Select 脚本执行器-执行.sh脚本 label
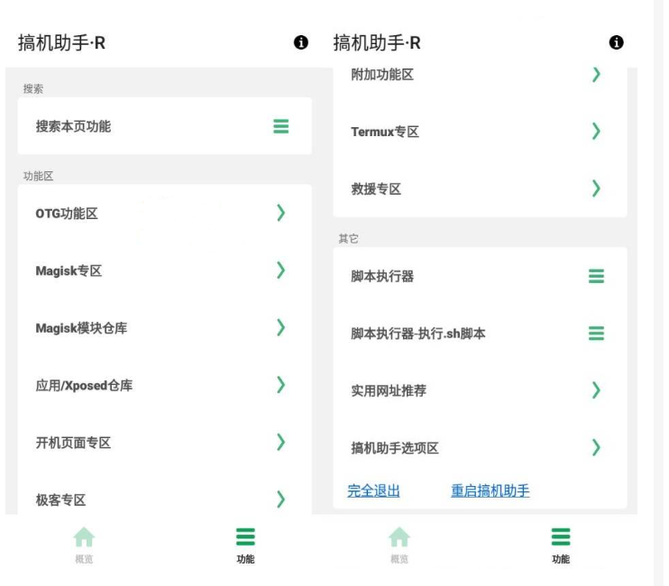This screenshot has height=586, width=669. coord(418,334)
